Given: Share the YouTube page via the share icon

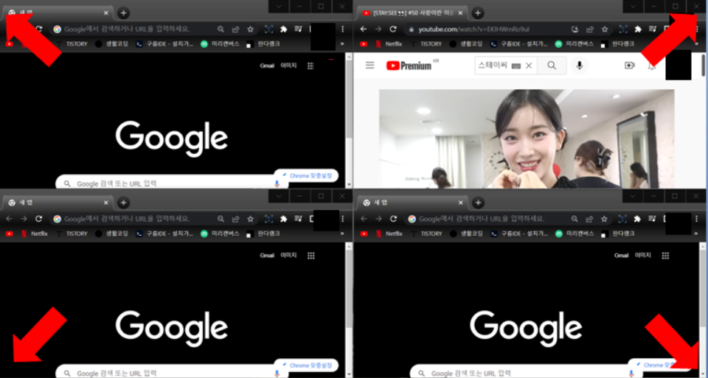Looking at the screenshot, I should coord(590,29).
